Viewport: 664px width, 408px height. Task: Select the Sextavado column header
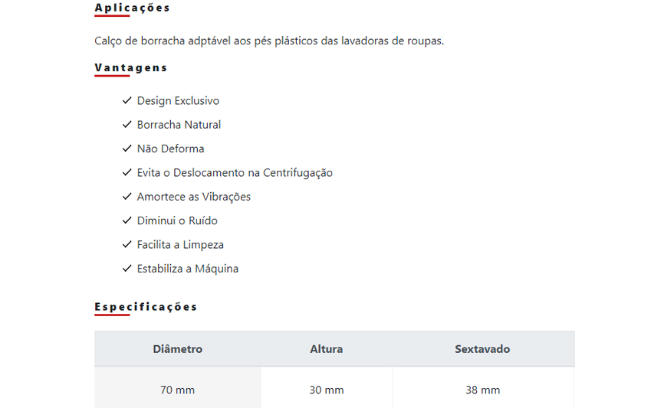(x=482, y=349)
